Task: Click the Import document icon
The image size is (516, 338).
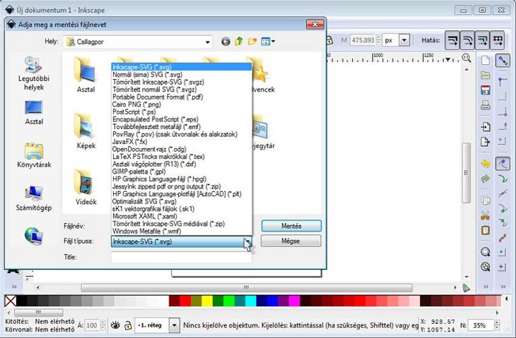Action: click(x=486, y=127)
